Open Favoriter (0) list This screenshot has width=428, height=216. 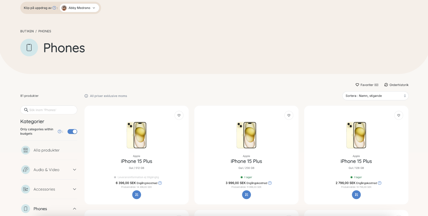coord(367,85)
